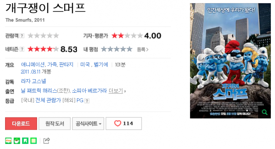
Task: Like the movie with heart button
Action: pos(124,124)
